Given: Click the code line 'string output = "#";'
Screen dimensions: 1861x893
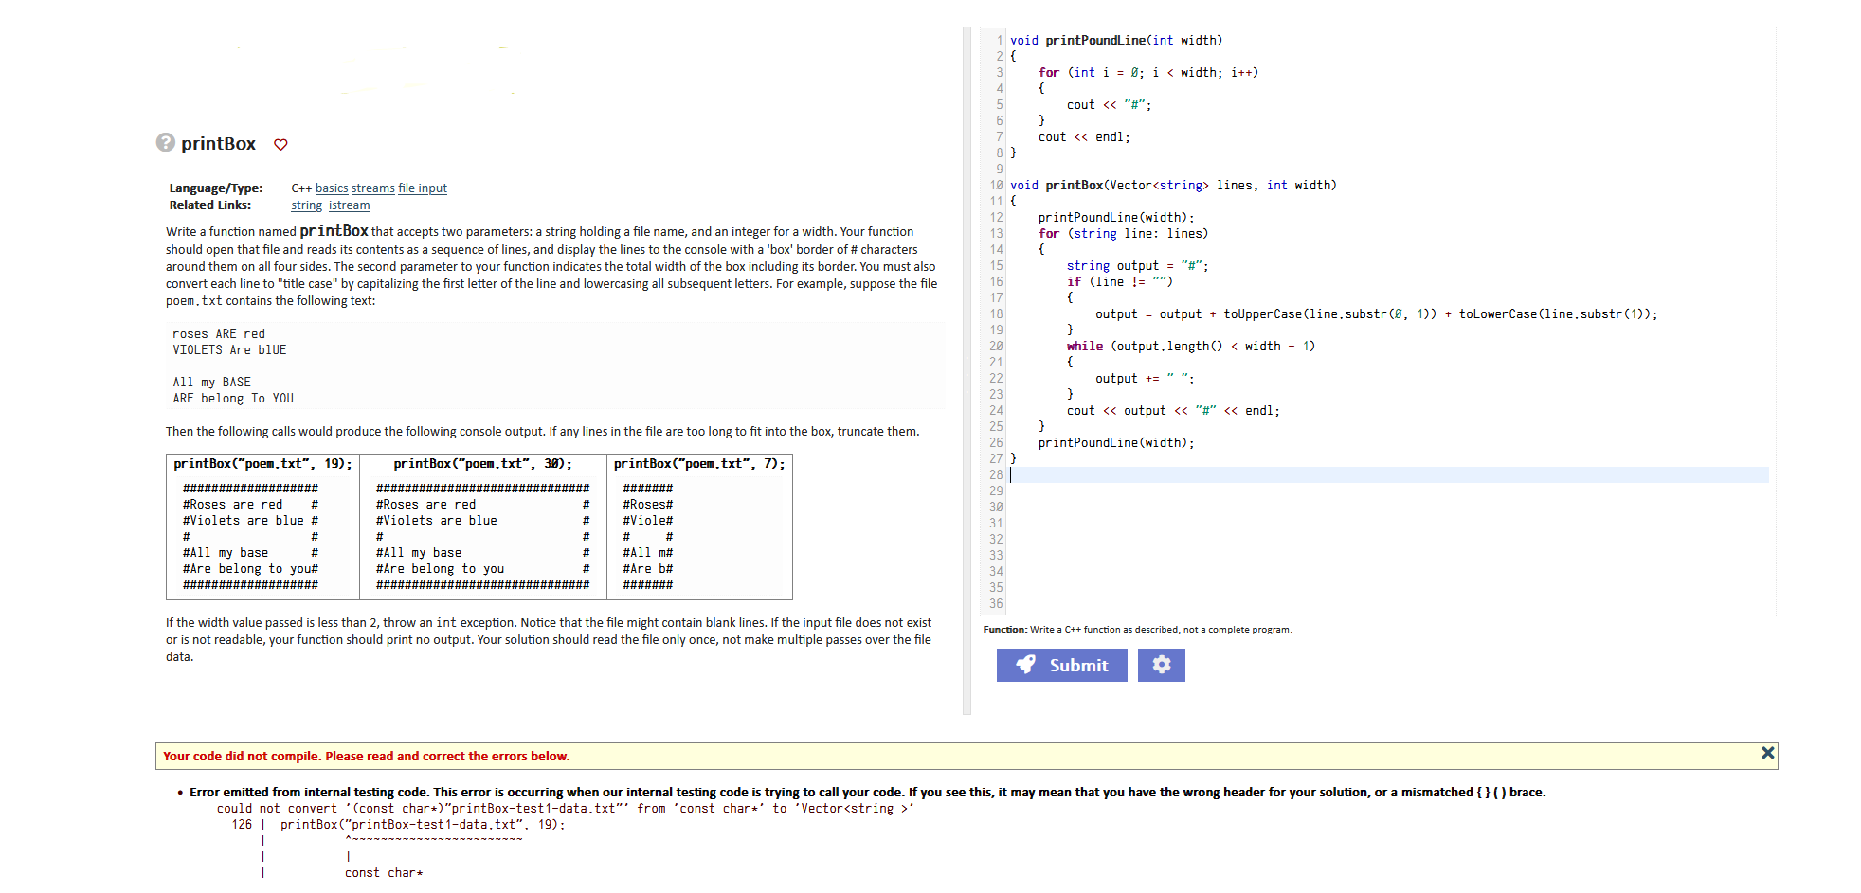Looking at the screenshot, I should [1138, 265].
